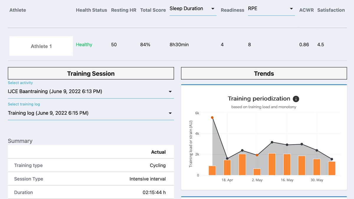Click the Training periodization info icon
This screenshot has width=354, height=199.
click(296, 99)
